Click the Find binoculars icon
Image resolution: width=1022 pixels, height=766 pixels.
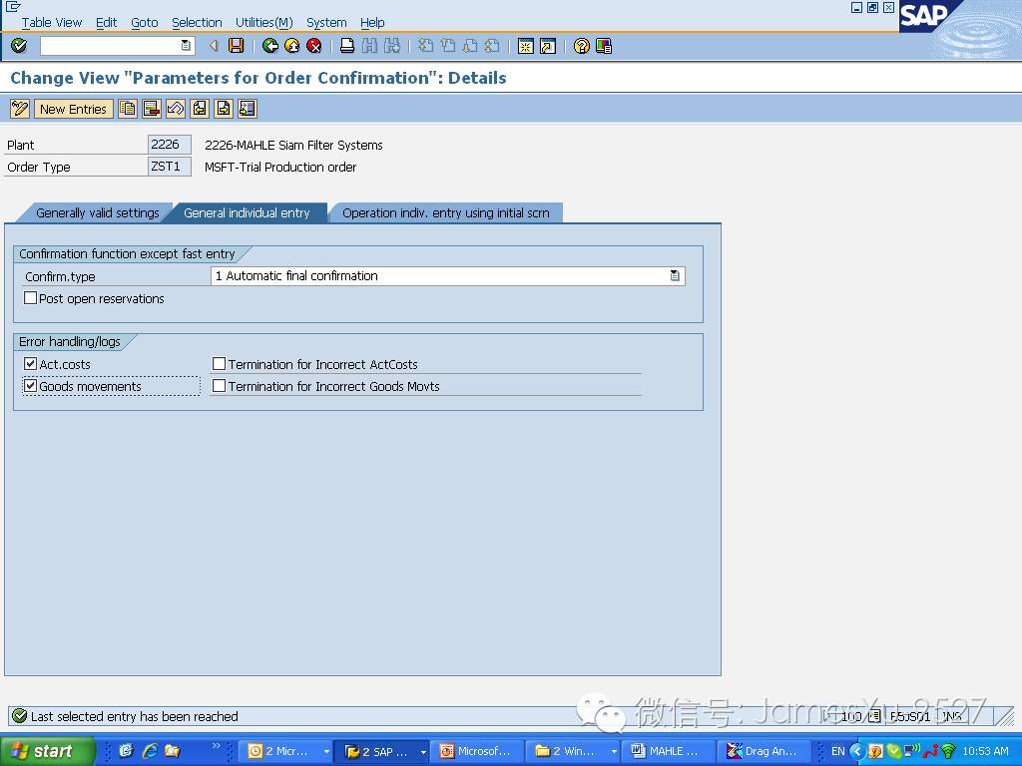pyautogui.click(x=369, y=46)
